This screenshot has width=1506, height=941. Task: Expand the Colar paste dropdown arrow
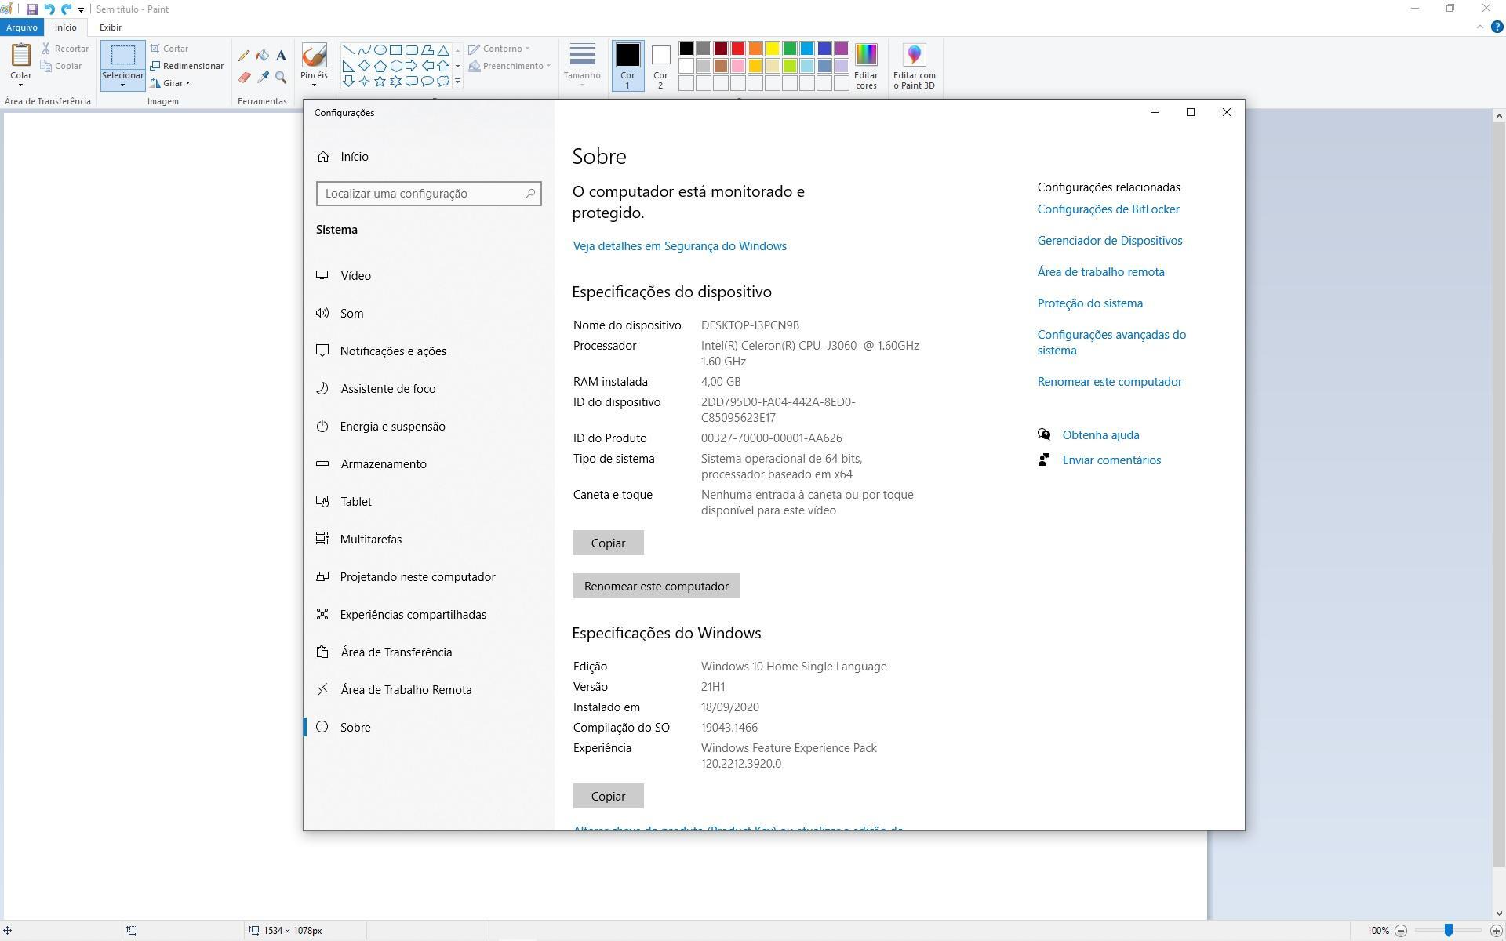(x=21, y=85)
